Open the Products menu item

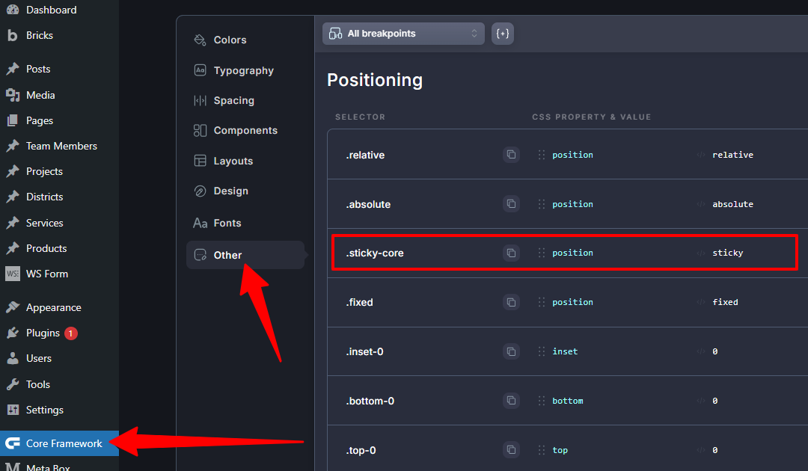click(46, 248)
